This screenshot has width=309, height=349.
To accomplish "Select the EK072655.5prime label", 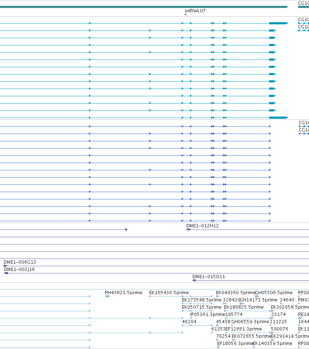I will [x=251, y=336].
